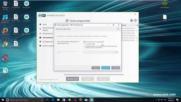The height and width of the screenshot is (102, 181).
Task: Select 'Lo antes posible' radio option
Action: tap(84, 44)
